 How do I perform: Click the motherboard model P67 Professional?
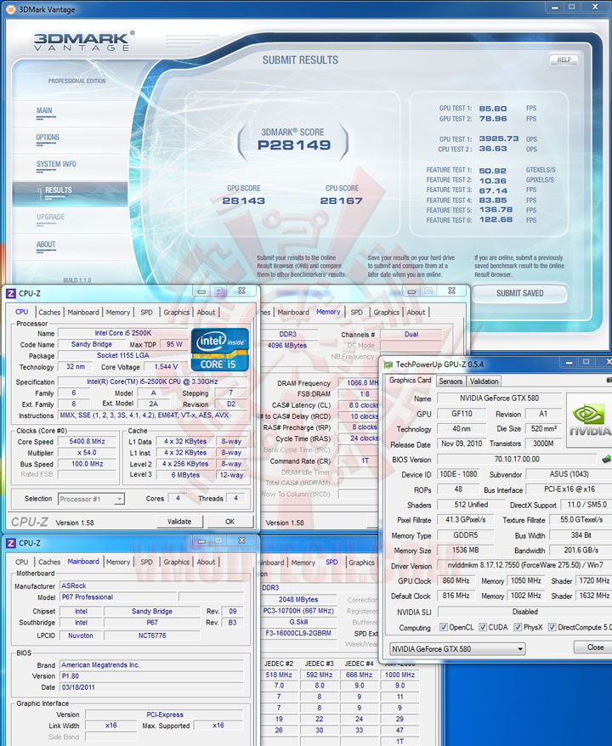point(119,597)
